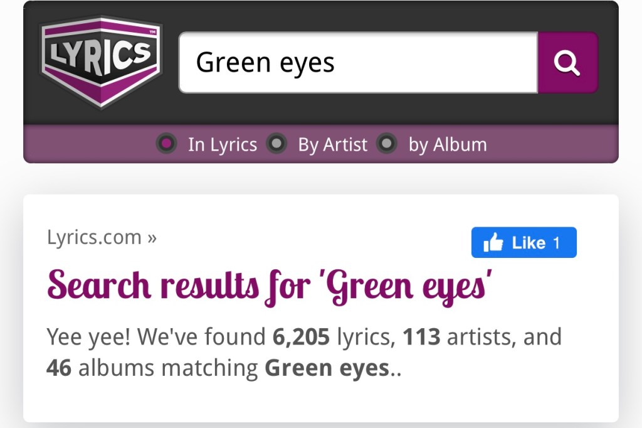Click the '6,205' lyrics count
This screenshot has height=428, width=642.
coord(301,338)
